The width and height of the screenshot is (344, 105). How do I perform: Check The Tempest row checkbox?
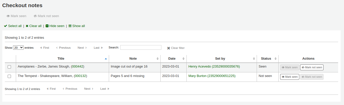(x=9, y=76)
